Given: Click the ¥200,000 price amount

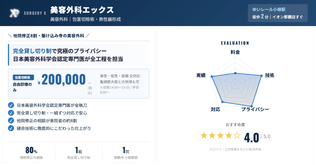Looking at the screenshot, I should click(x=63, y=80).
